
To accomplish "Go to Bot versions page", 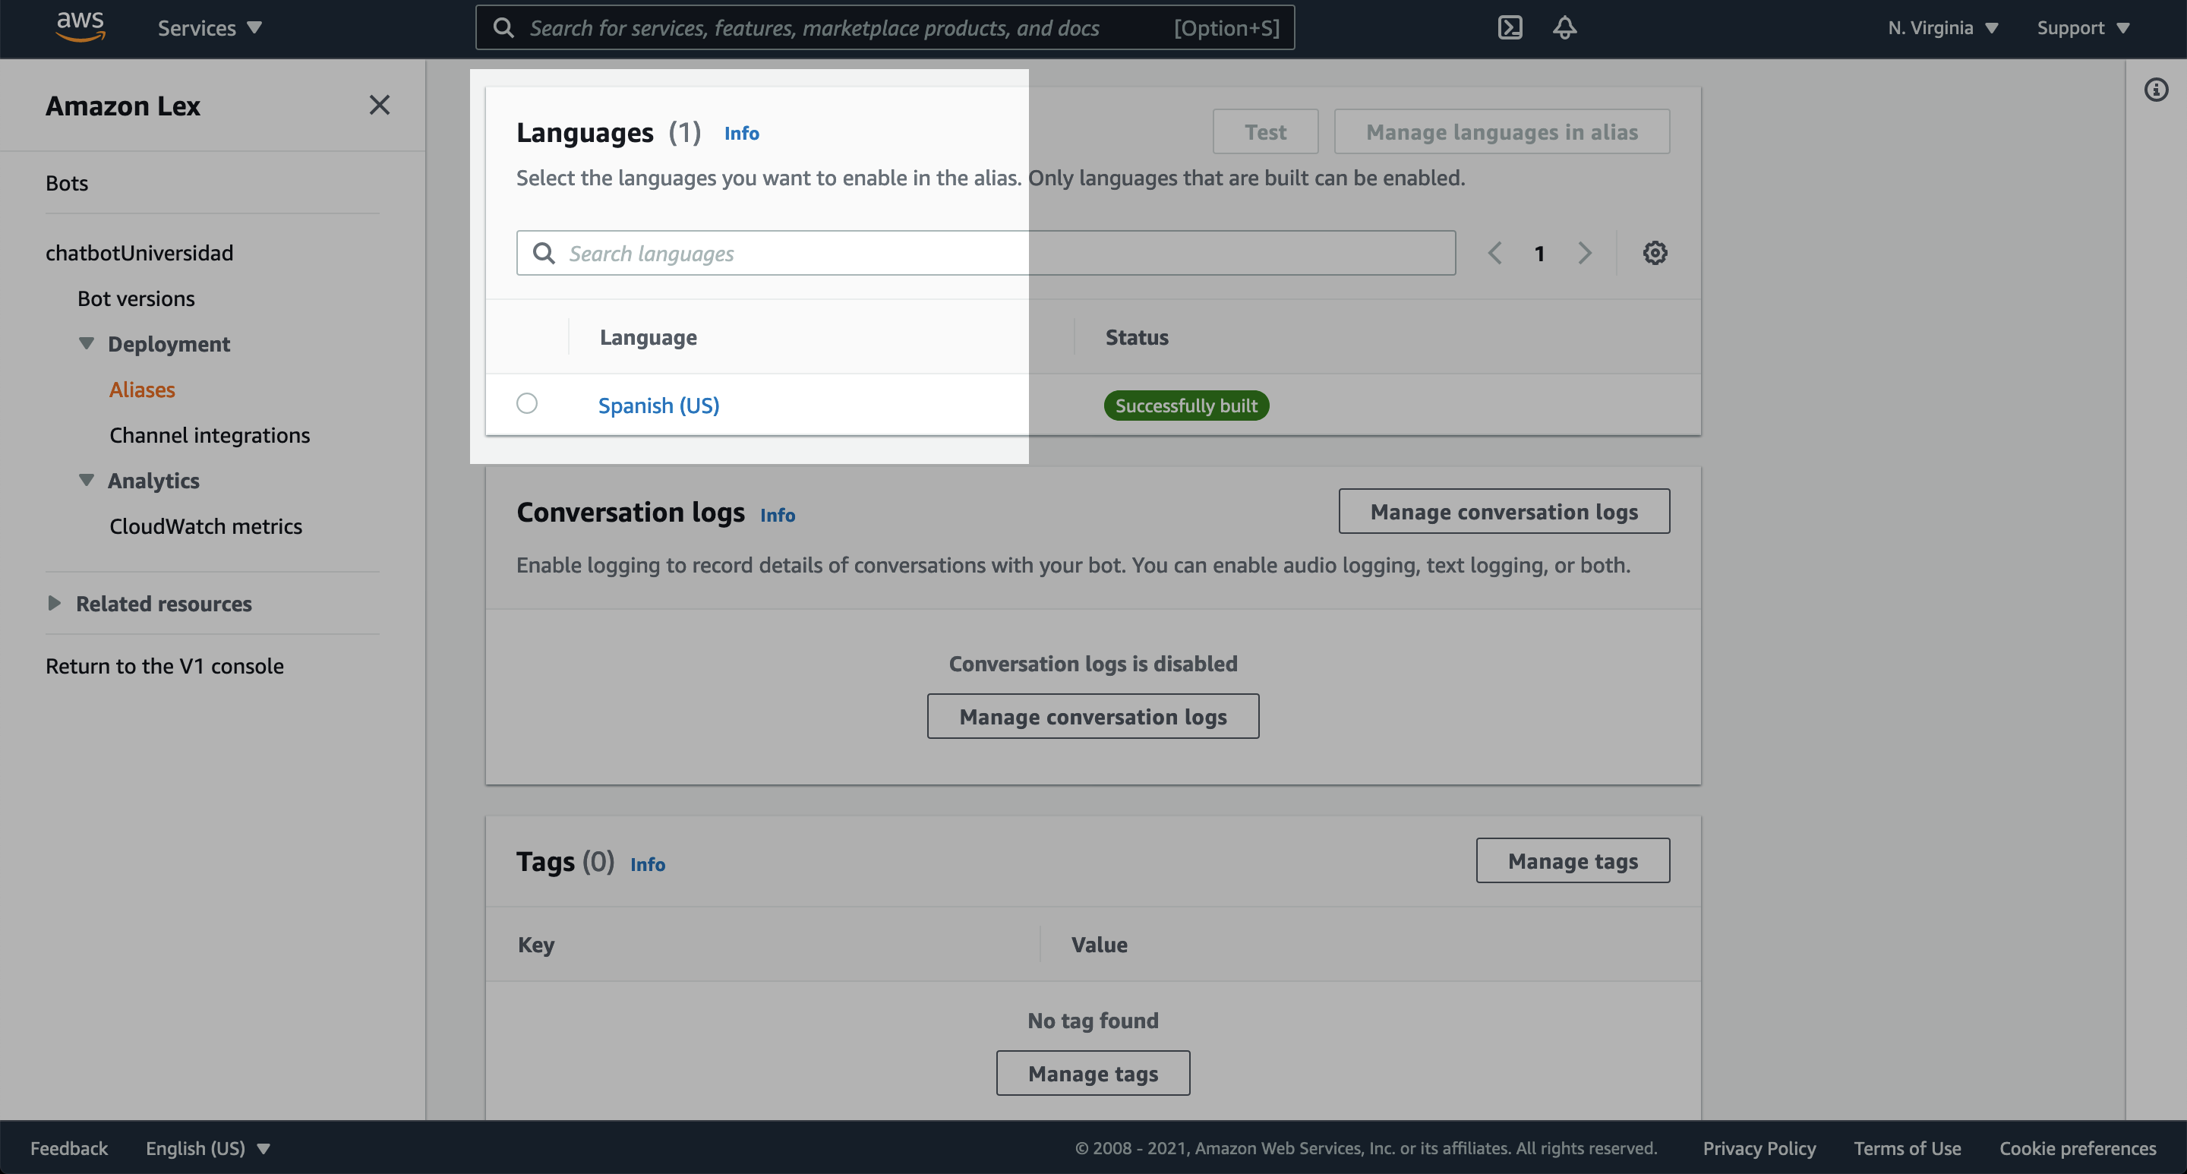I will [x=136, y=298].
